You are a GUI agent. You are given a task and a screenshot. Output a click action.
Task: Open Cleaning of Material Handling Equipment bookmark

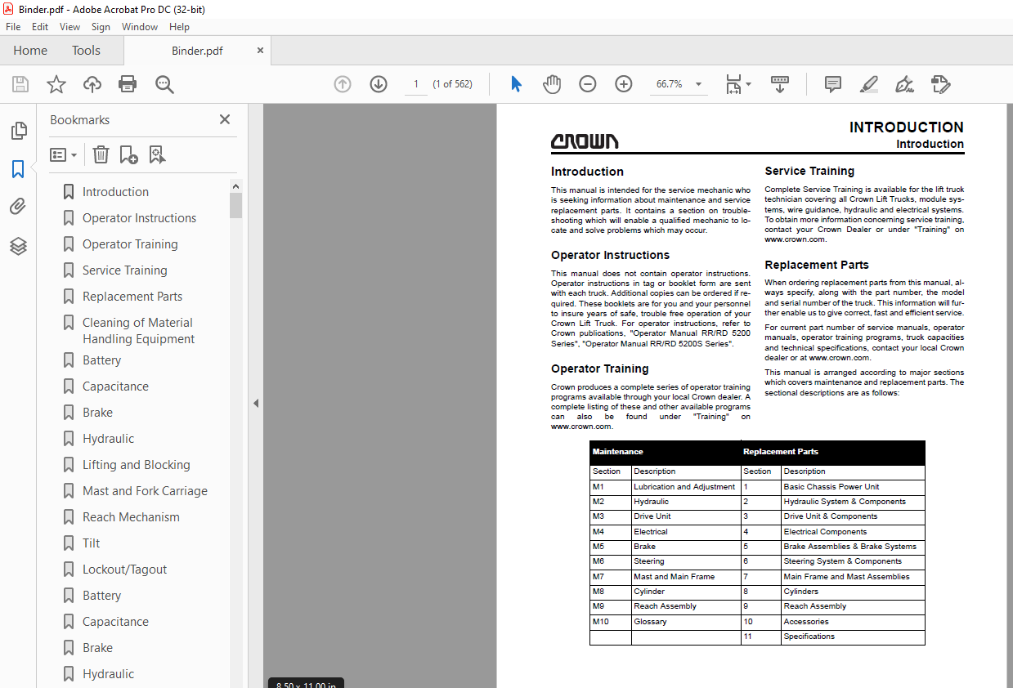coord(138,331)
